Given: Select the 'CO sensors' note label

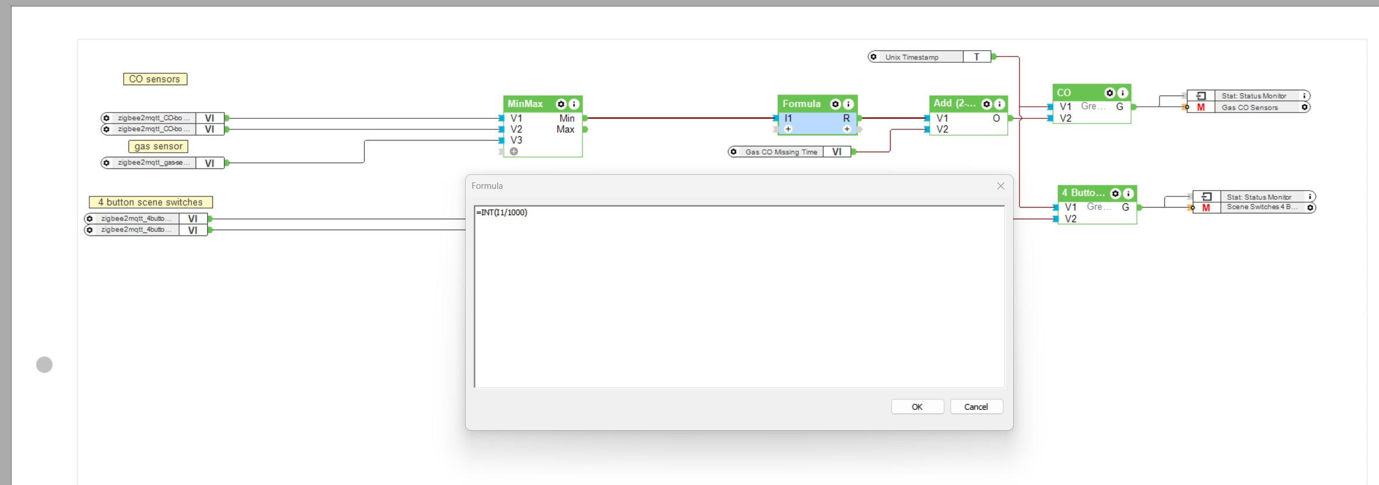Looking at the screenshot, I should tap(155, 79).
